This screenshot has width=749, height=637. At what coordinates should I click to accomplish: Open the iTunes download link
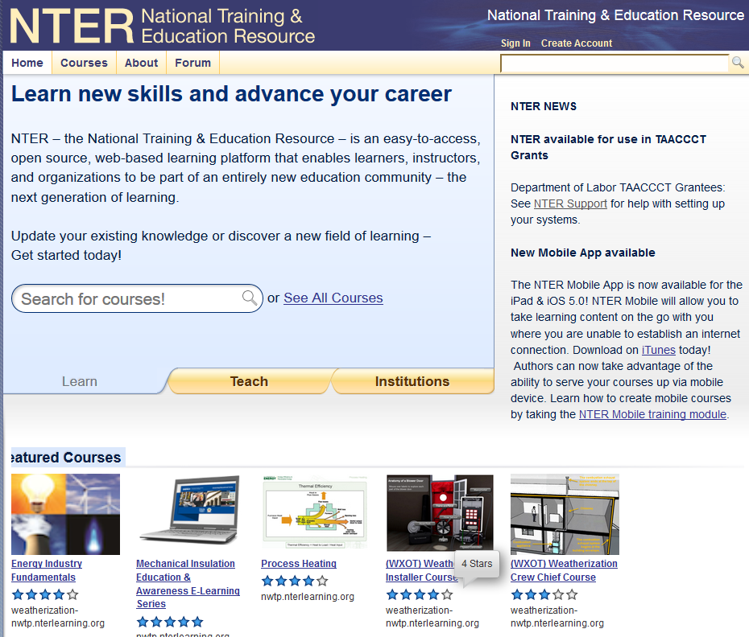[658, 349]
